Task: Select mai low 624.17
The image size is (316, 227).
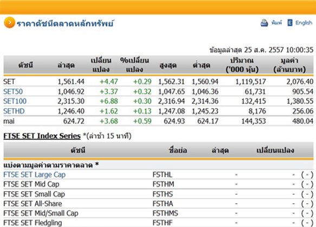Action: pos(208,121)
